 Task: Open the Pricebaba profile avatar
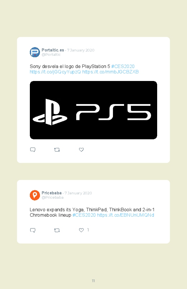35,195
